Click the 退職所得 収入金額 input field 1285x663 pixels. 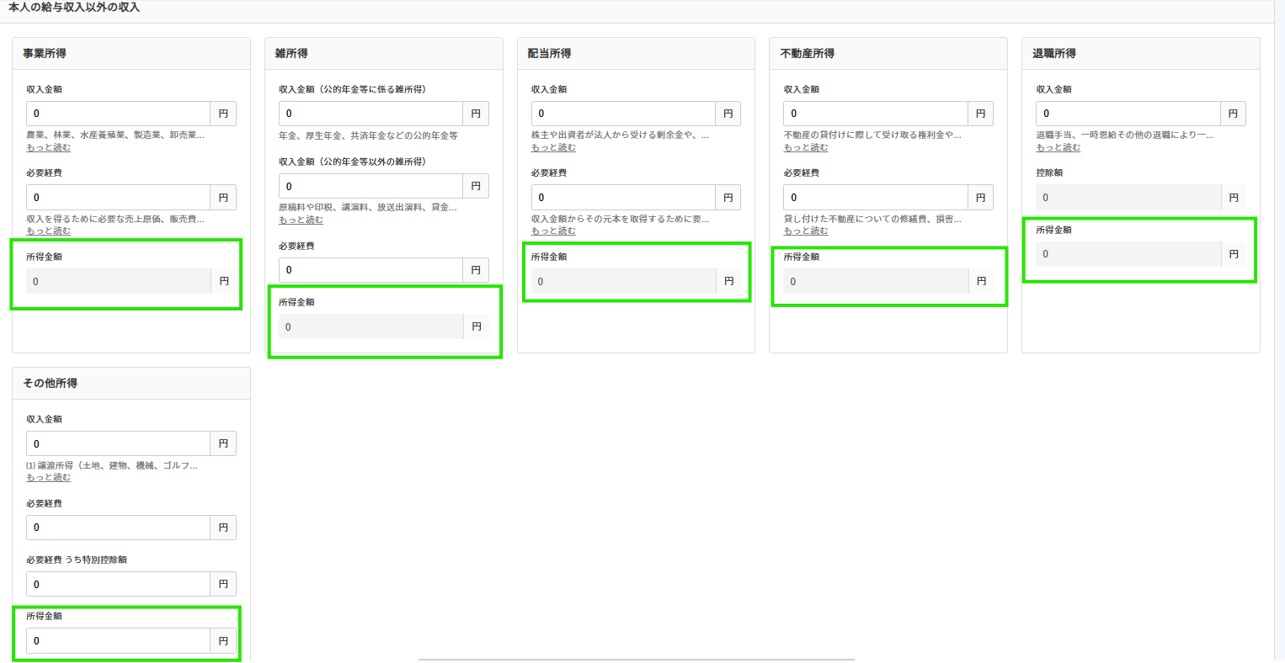click(1128, 114)
